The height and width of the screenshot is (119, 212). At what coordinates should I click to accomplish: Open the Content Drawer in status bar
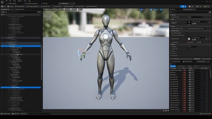click(x=6, y=114)
